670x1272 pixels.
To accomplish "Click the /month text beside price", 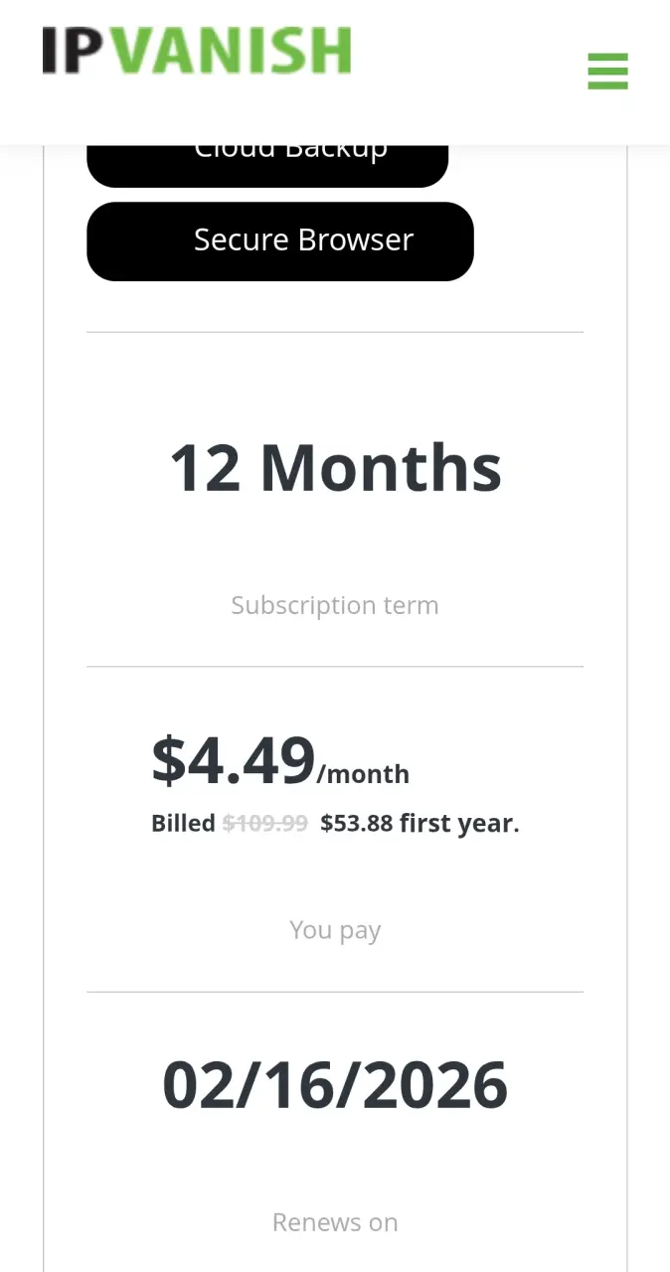I will click(363, 774).
